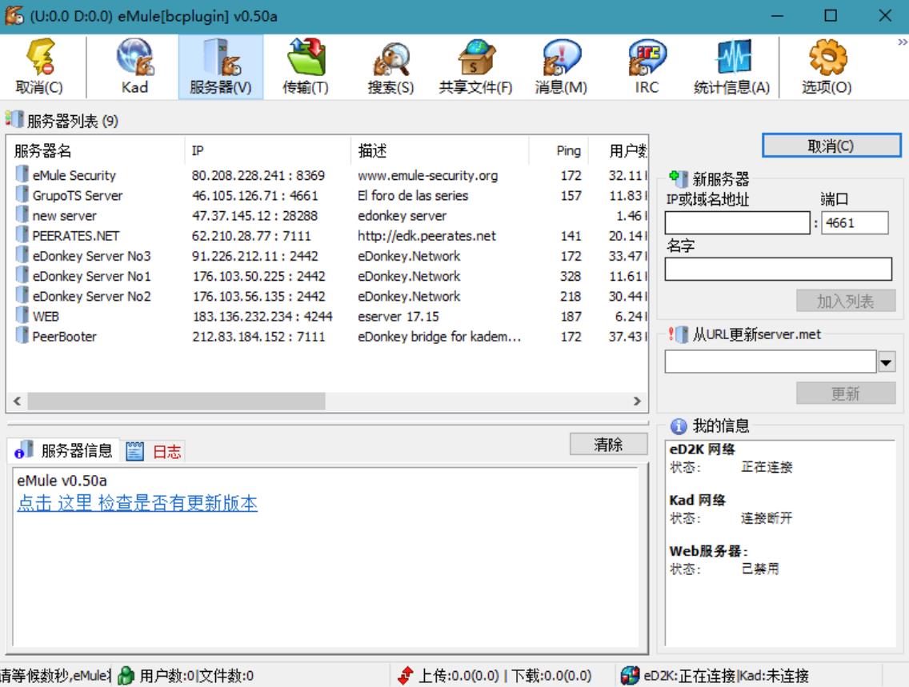This screenshot has height=687, width=909.
Task: Click the New Server (新服务器) plus icon
Action: 678,178
